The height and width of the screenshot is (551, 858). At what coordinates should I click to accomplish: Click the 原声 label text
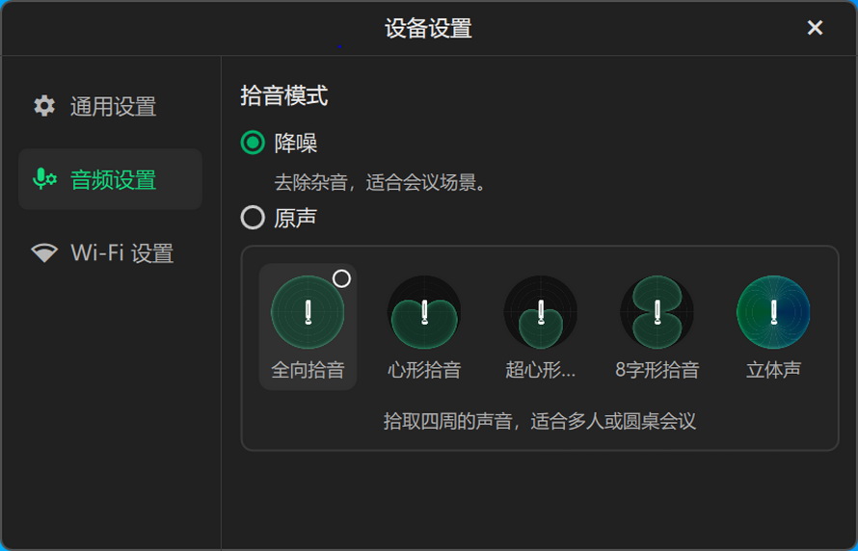point(296,219)
